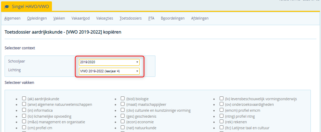Enable the (econ) economie checkbox
This screenshot has height=132, width=321.
(x=123, y=122)
